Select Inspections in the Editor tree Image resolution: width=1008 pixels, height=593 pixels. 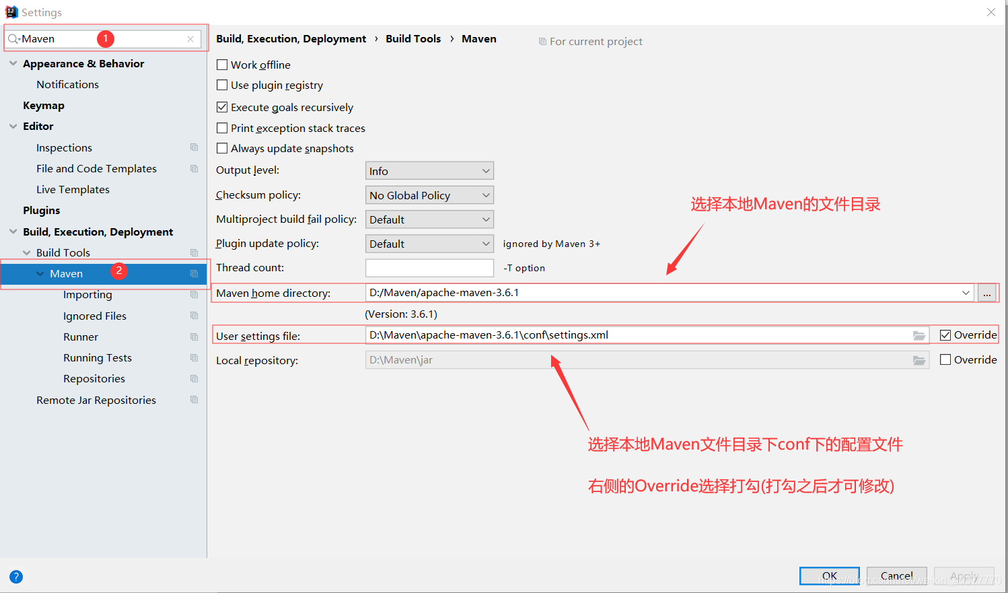pyautogui.click(x=64, y=147)
